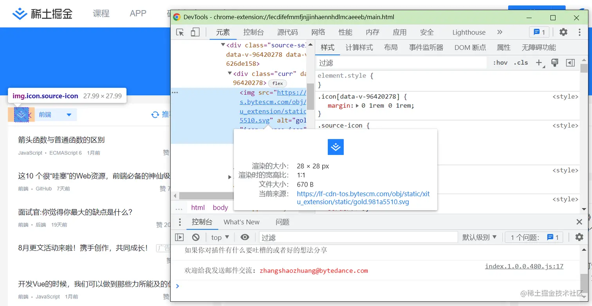Click the flex badge on curr div
The width and height of the screenshot is (592, 306).
click(278, 83)
